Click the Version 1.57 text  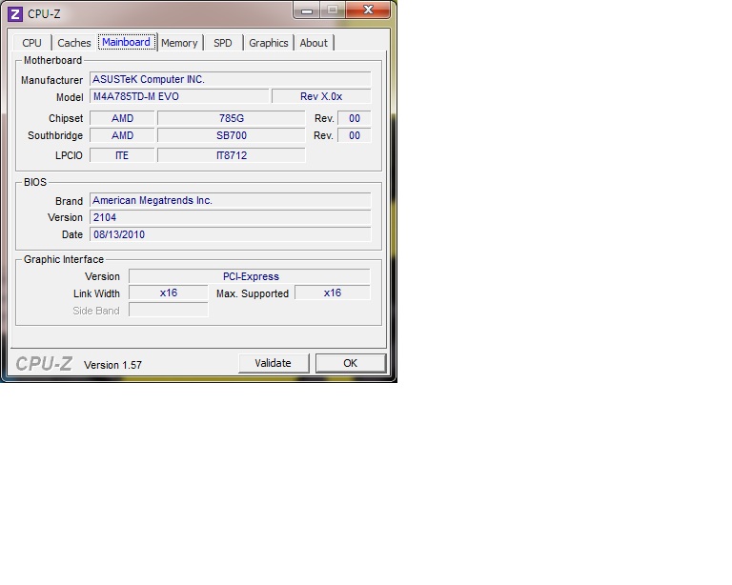112,365
